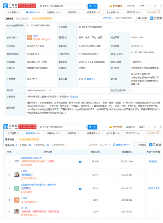This screenshot has height=223, width=163.
Task: Open 查看工商官网快照
Action: [x=124, y=18]
